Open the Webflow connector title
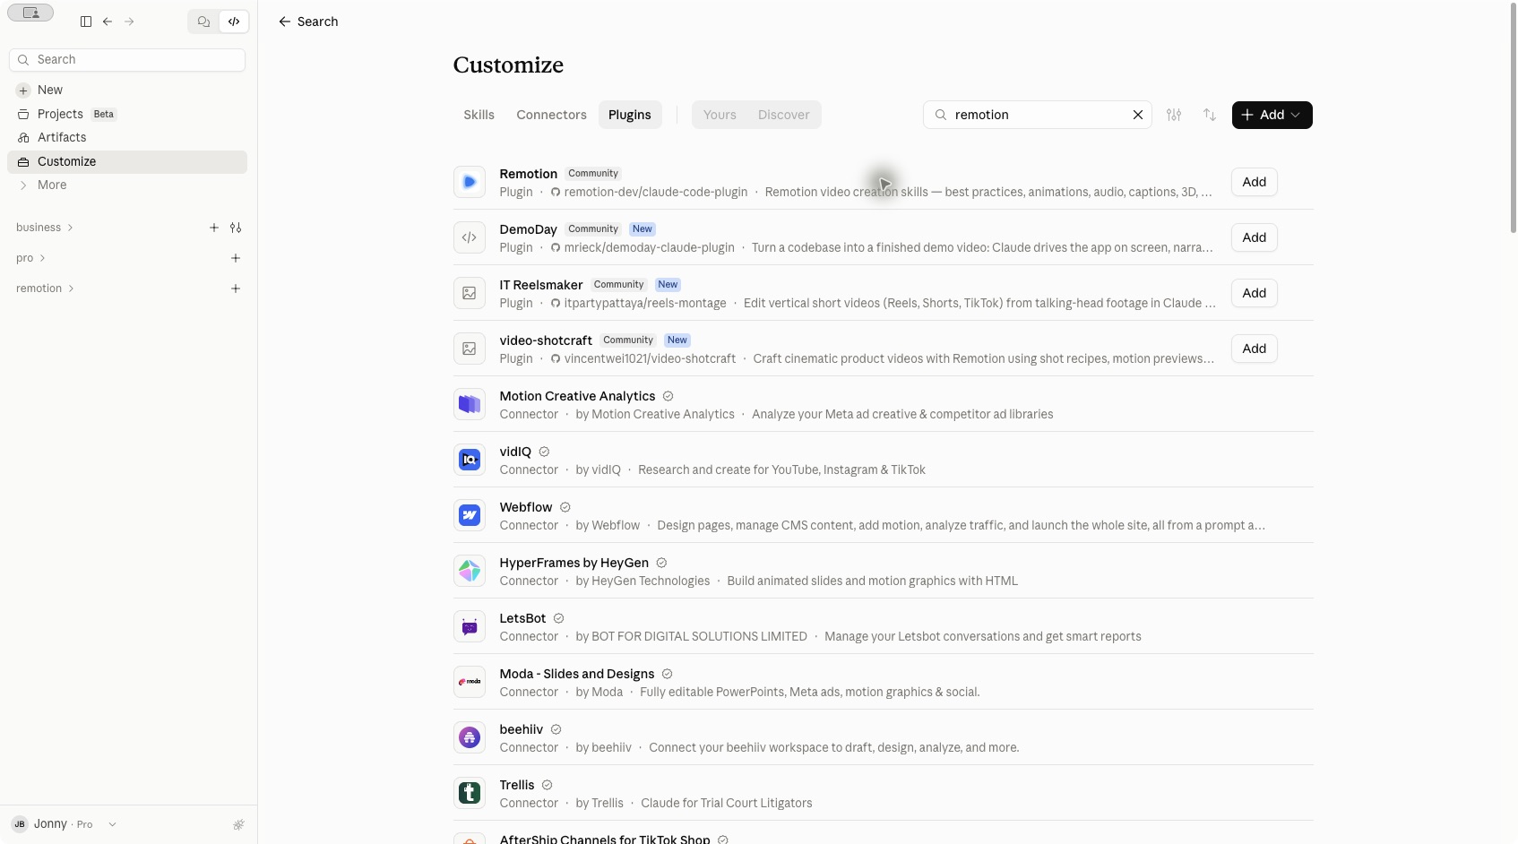Screen dimensions: 1518x844 pyautogui.click(x=526, y=507)
